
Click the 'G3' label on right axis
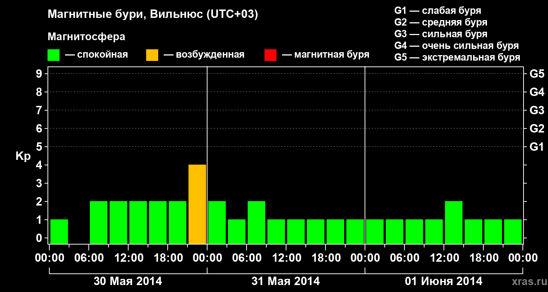tap(537, 110)
